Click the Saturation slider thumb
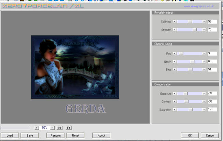Viewport: 223px width, 141px height. (x=191, y=110)
